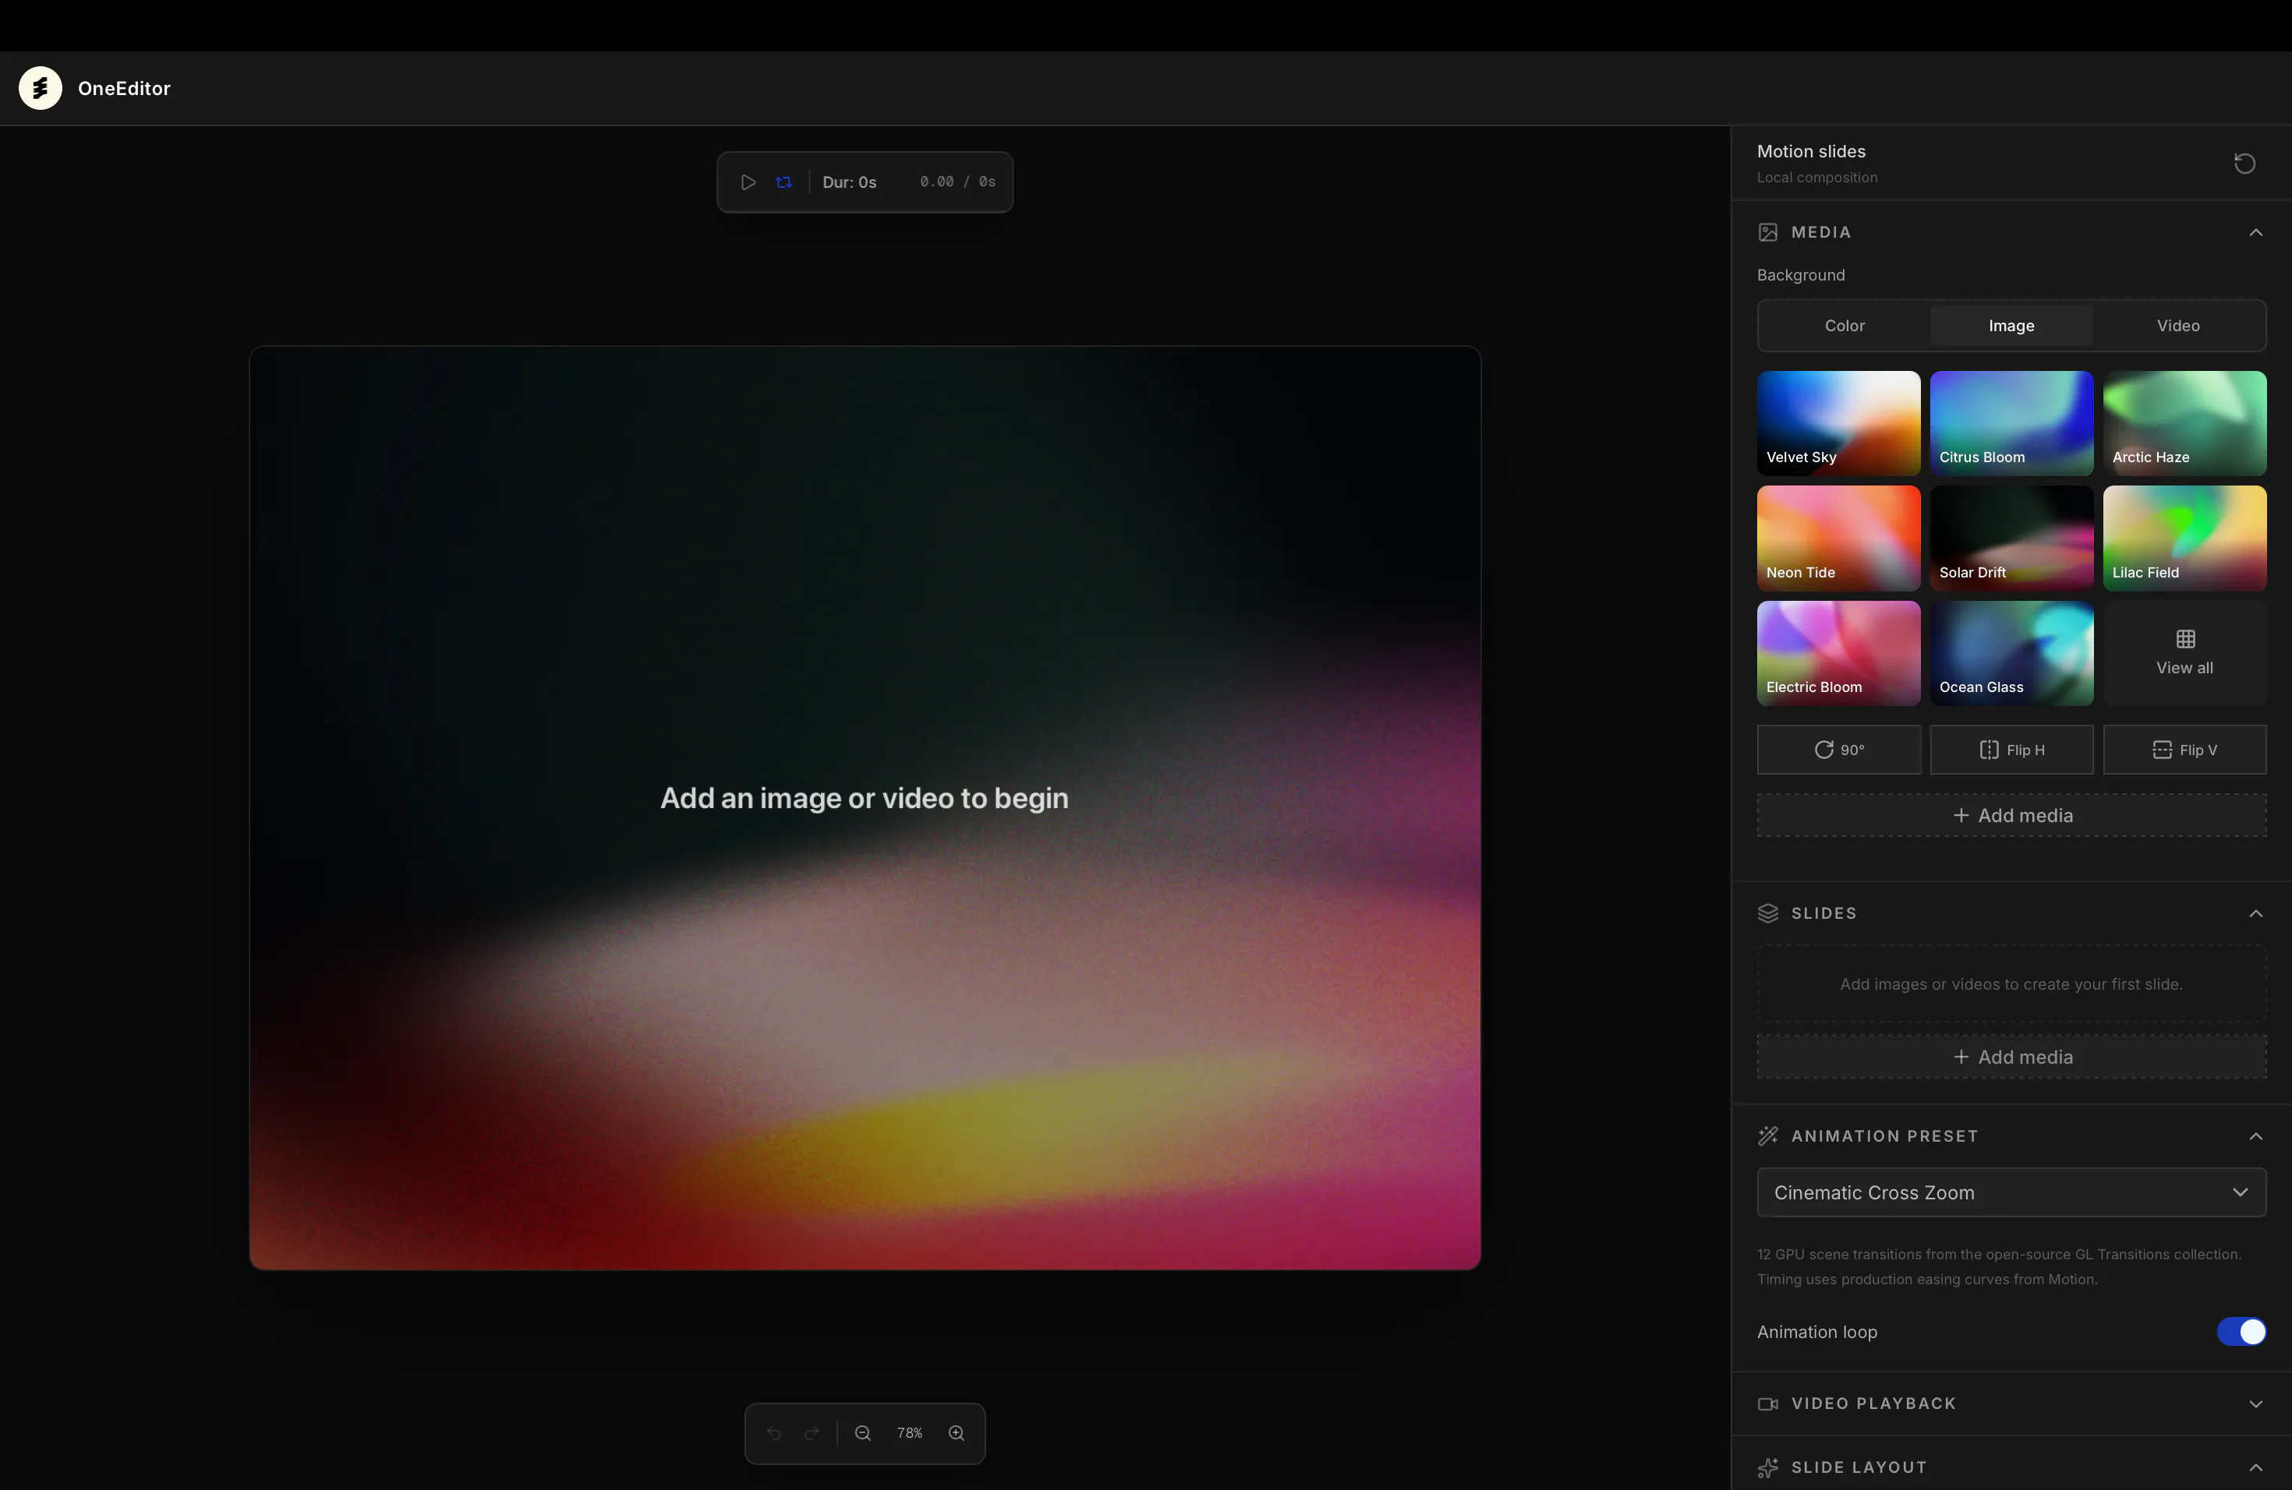The width and height of the screenshot is (2292, 1490).
Task: Rotate background 90 degrees
Action: 1838,750
